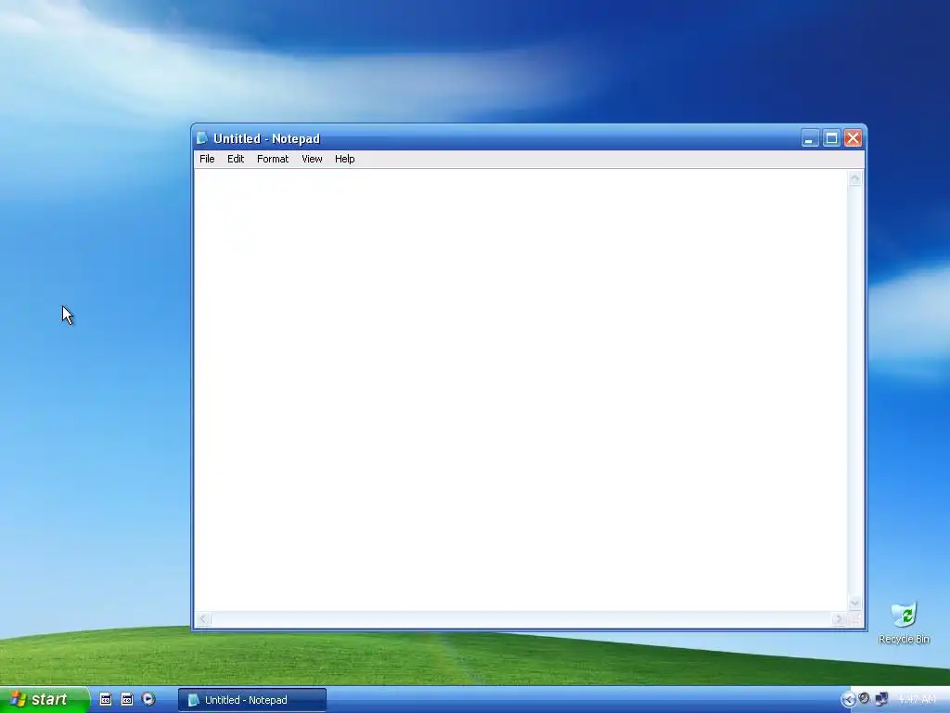This screenshot has height=713, width=950.
Task: Click inside the Notepad text area
Action: tap(520, 390)
